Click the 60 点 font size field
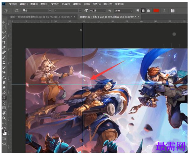The image size is (191, 156). [x=96, y=11]
